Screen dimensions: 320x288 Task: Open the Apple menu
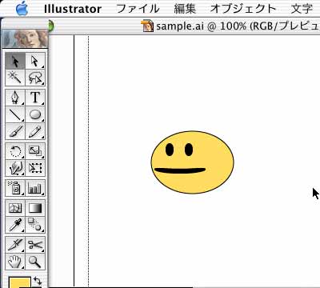click(22, 9)
